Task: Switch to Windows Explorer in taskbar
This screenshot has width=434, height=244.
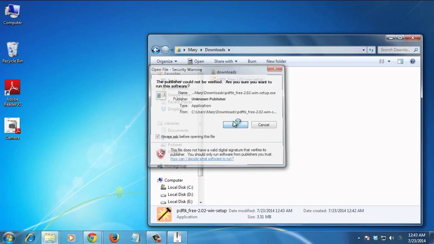Action: [x=50, y=238]
